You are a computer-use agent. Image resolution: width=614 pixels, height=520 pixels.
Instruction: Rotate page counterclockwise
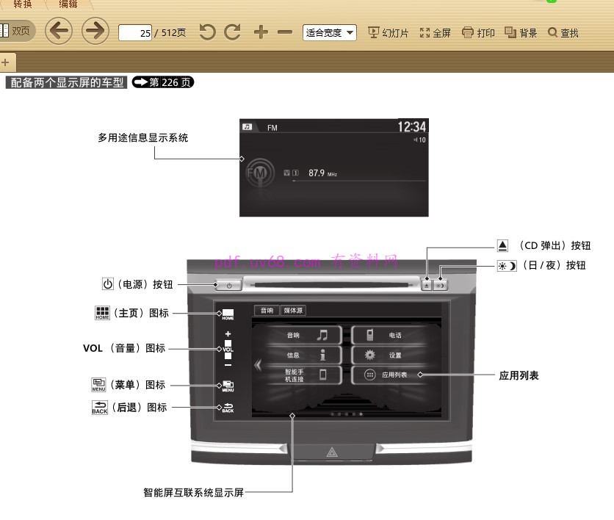tap(208, 32)
